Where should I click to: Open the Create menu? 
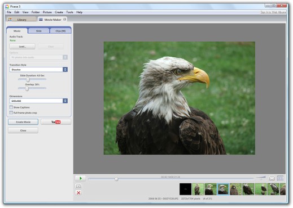(59, 12)
